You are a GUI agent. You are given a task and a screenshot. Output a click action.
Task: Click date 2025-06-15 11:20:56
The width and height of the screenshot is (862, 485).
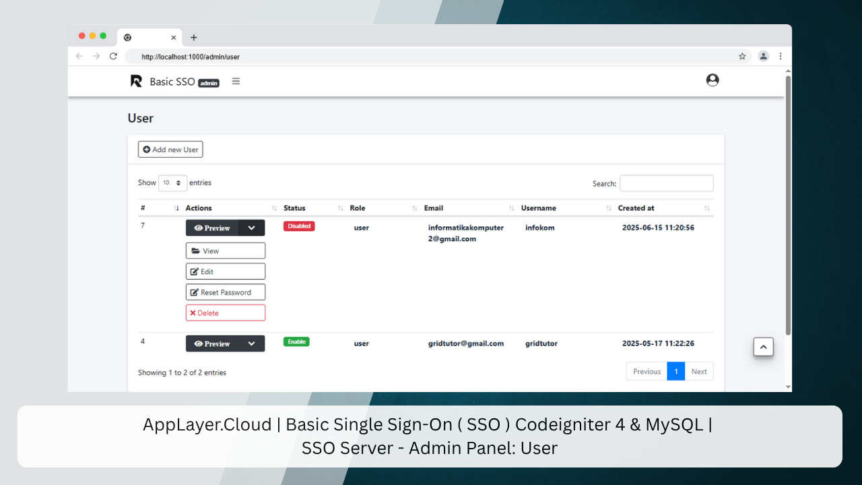tap(658, 228)
